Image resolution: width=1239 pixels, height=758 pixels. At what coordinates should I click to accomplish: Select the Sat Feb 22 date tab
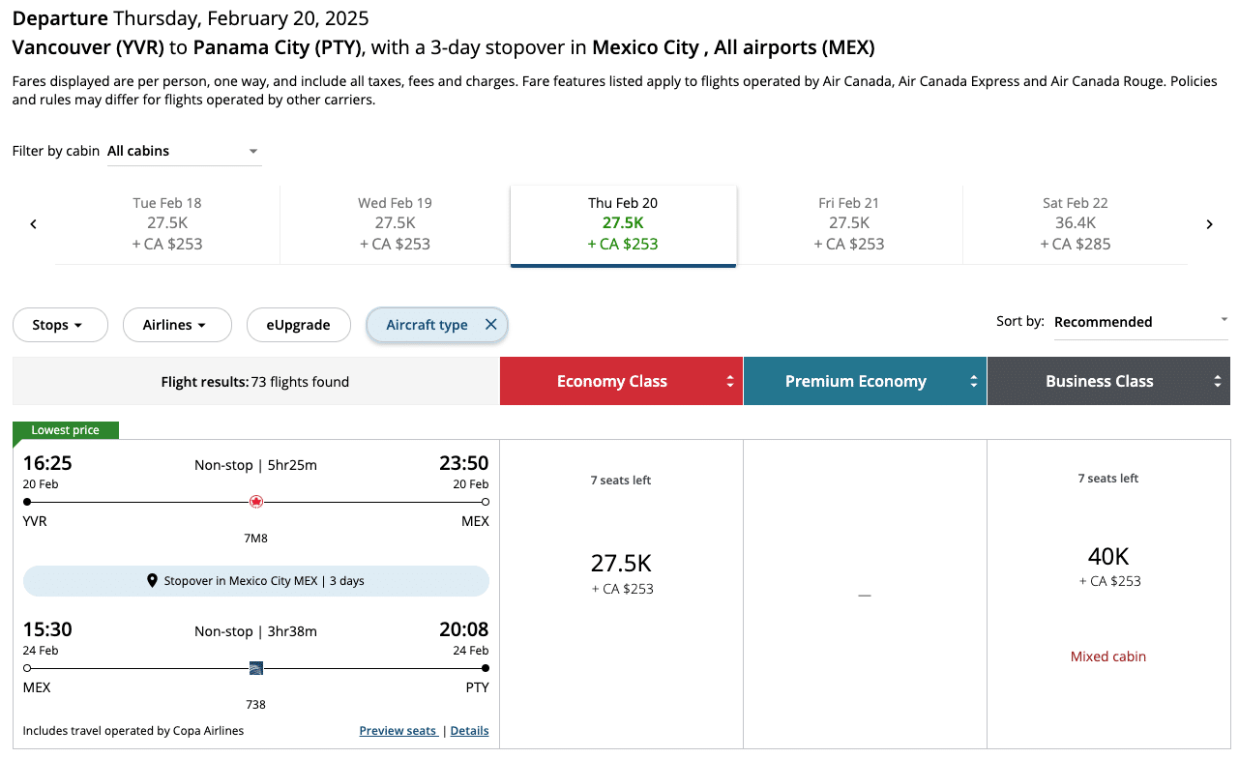pos(1075,223)
